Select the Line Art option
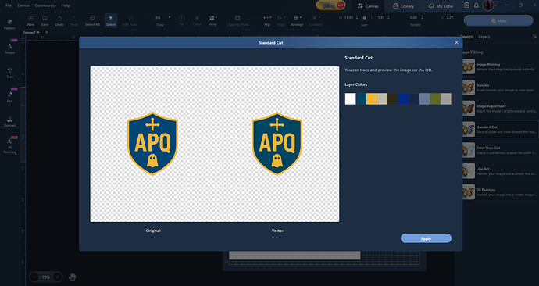Viewport: 539px width, 286px height. click(500, 171)
